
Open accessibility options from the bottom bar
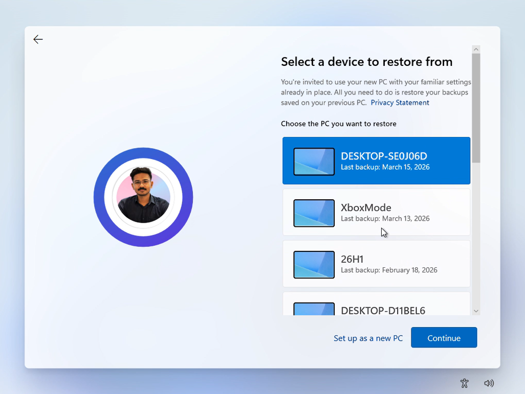[464, 383]
